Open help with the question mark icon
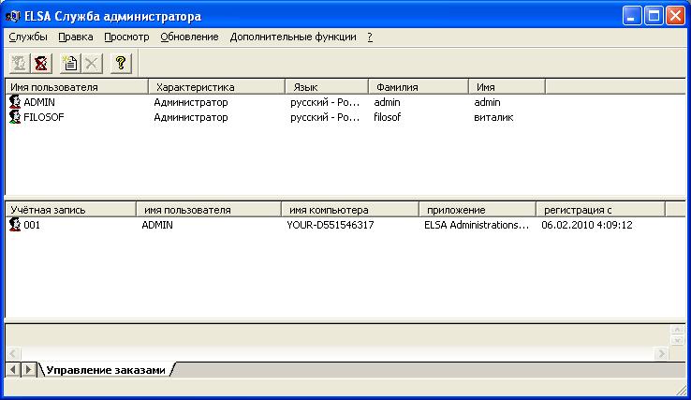 click(x=120, y=64)
